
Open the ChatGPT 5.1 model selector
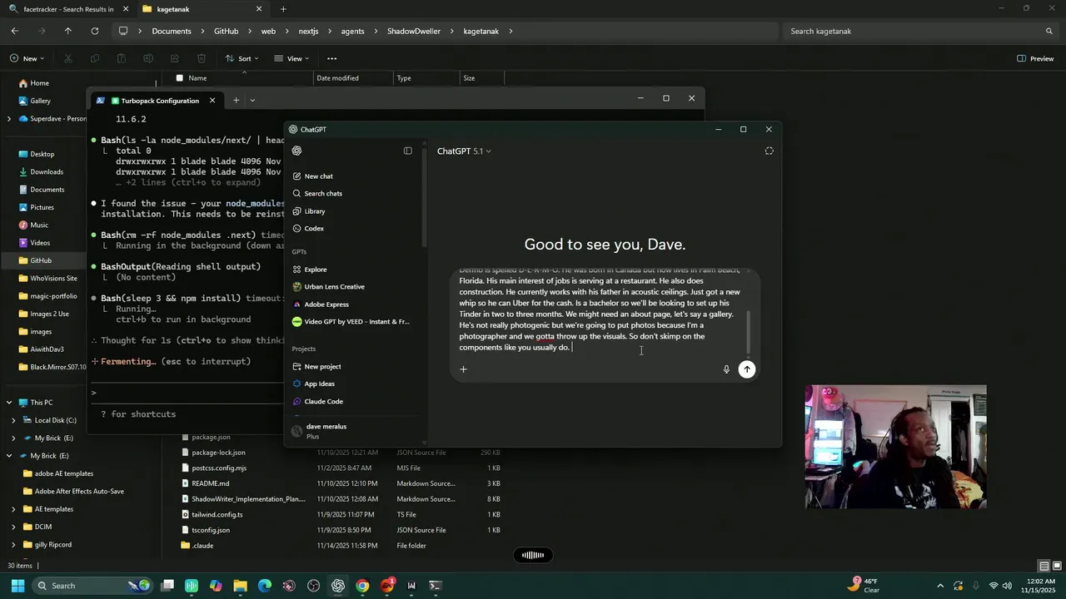pos(464,151)
